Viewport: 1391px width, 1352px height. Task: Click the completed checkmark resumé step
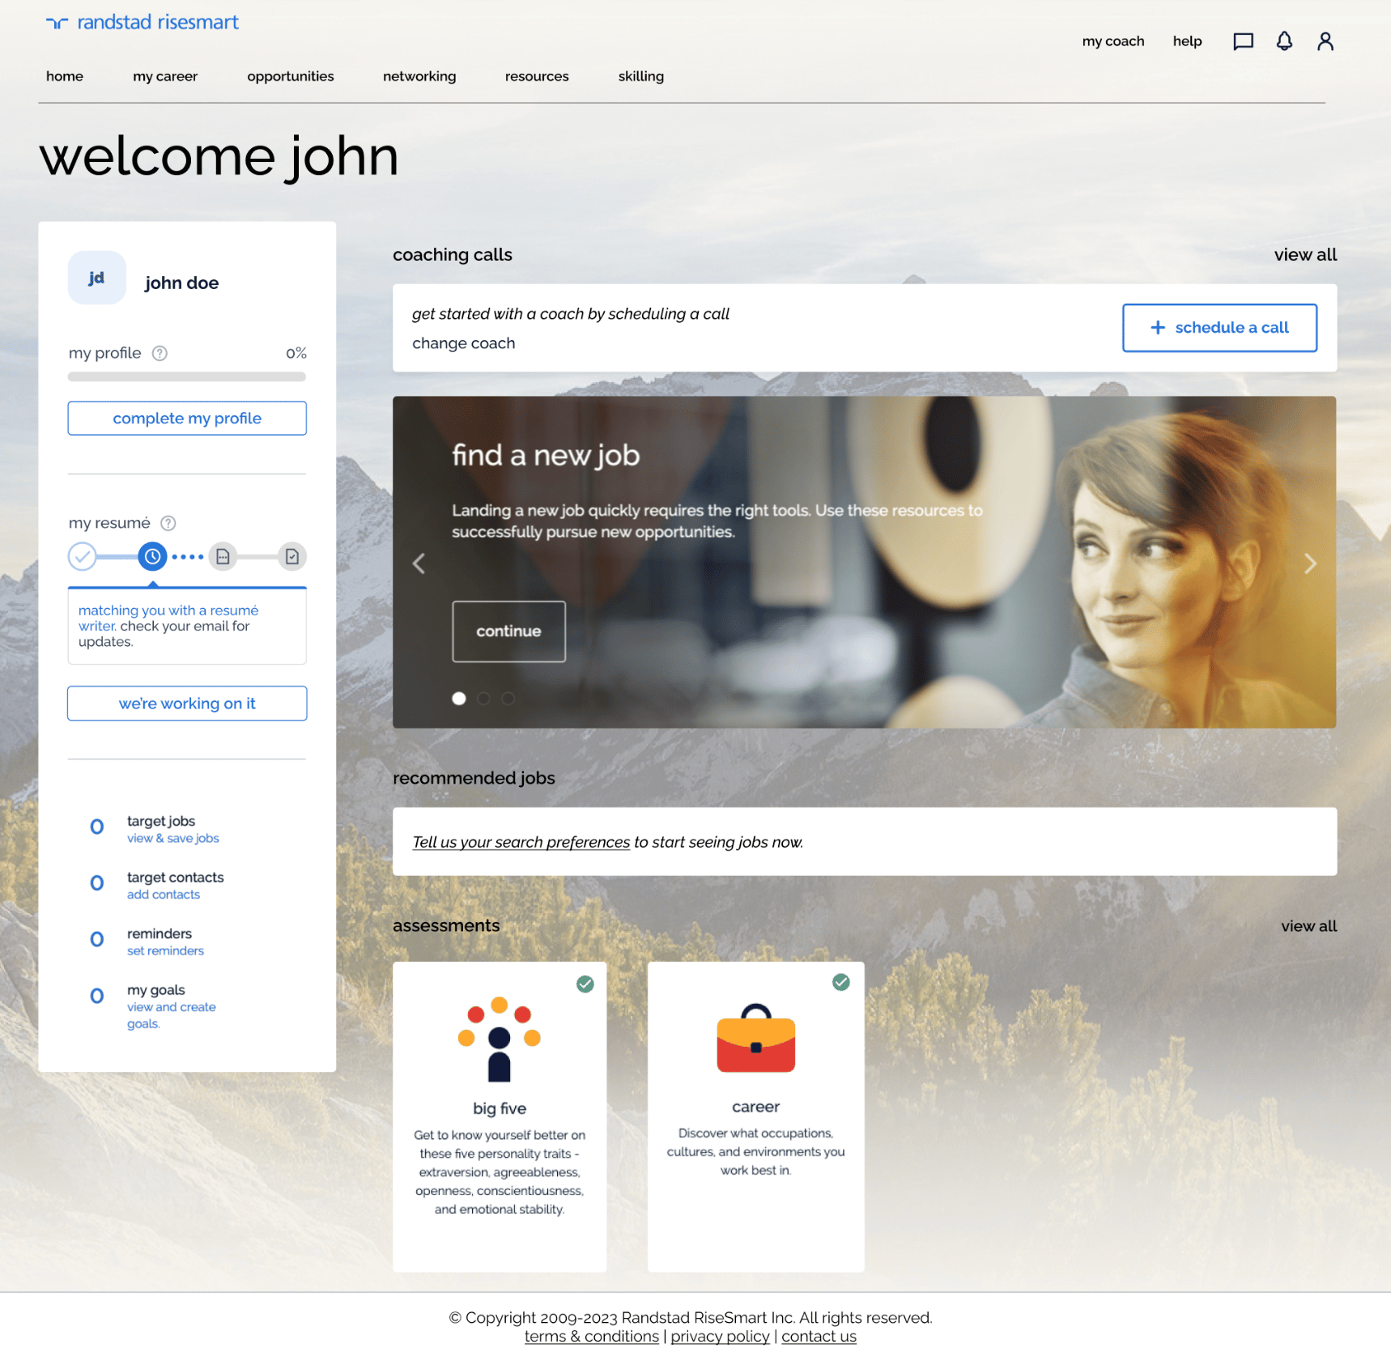coord(82,556)
